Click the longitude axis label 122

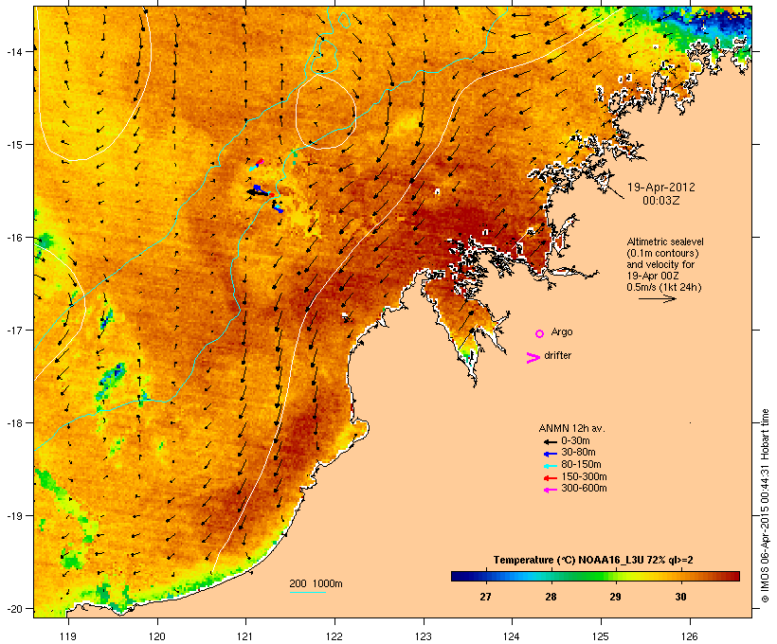(334, 636)
